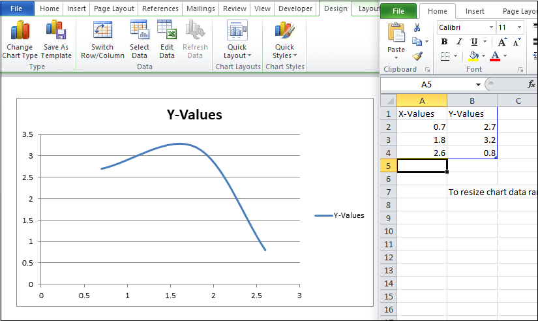
Task: Click the cell with value 0.8
Action: pos(472,153)
